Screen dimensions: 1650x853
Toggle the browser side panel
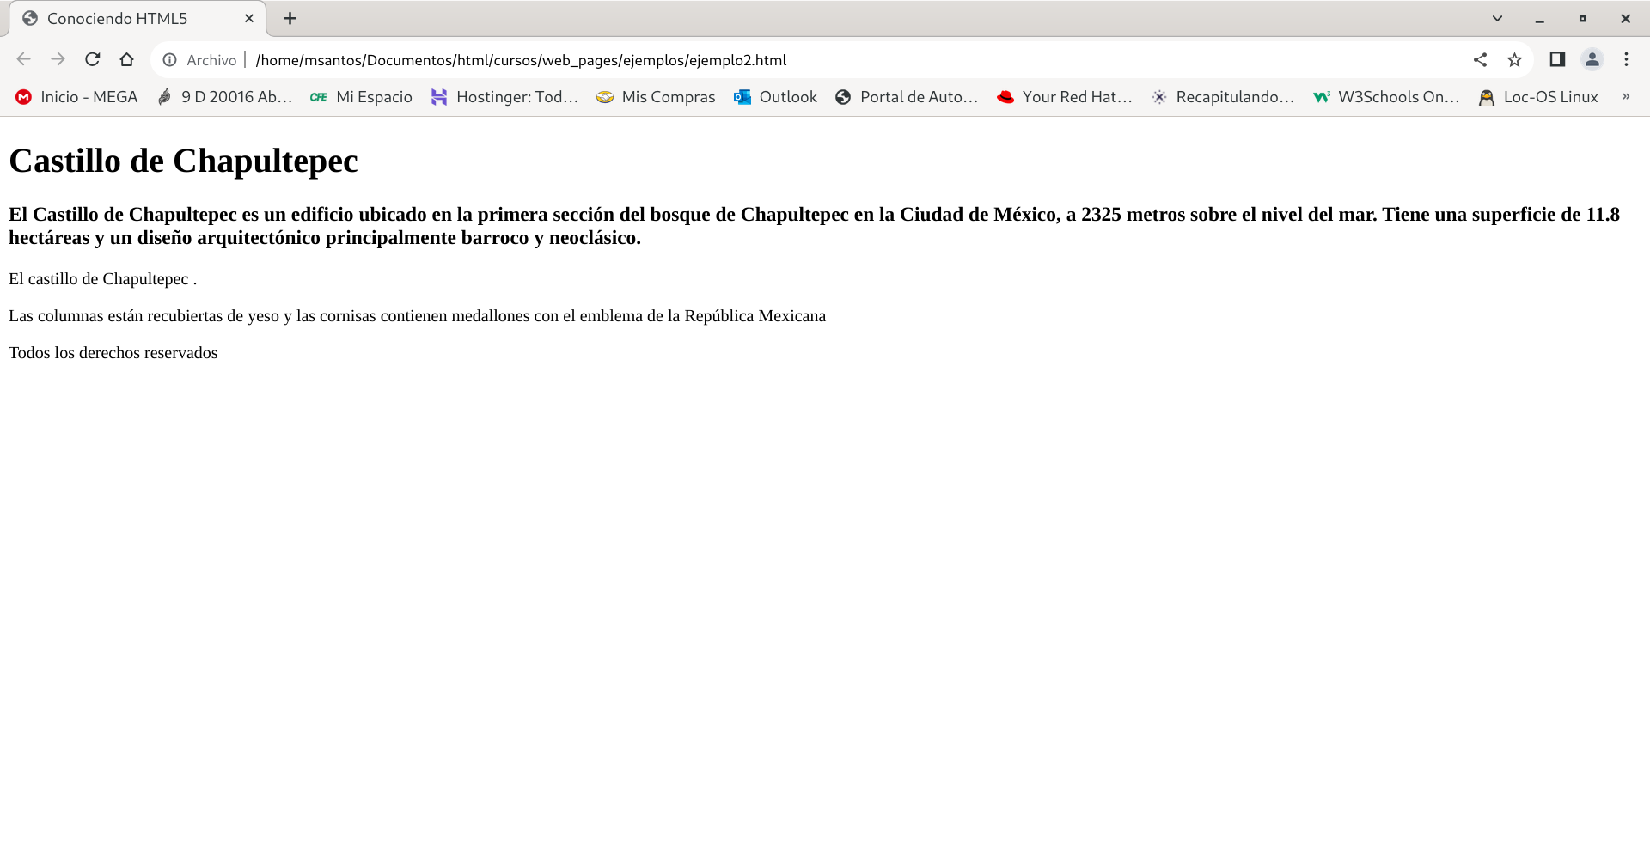coord(1556,59)
